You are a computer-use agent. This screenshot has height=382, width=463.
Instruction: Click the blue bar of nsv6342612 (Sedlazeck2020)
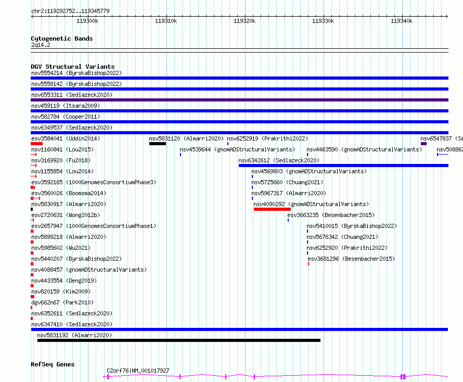pyautogui.click(x=343, y=165)
